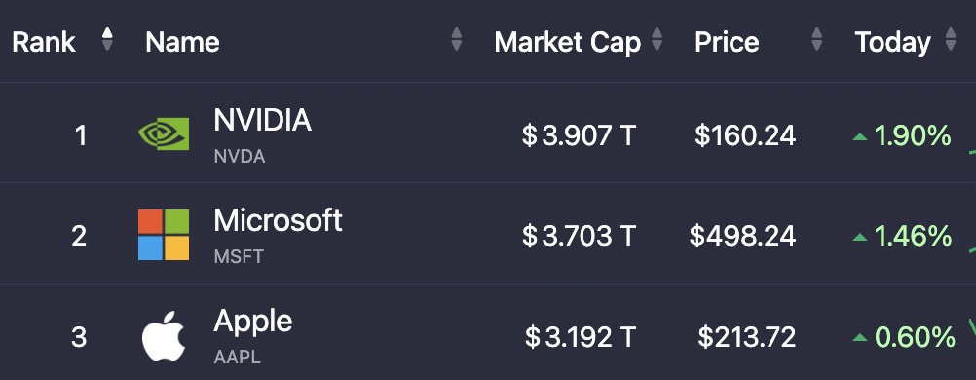Click the MSFT ticker symbol
Viewport: 976px width, 380px height.
[239, 256]
